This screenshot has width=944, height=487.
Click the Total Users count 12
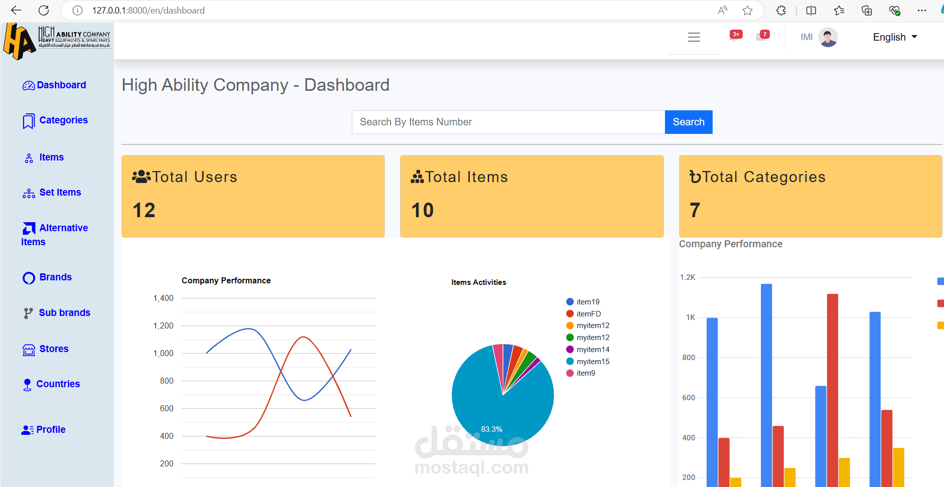click(x=144, y=210)
